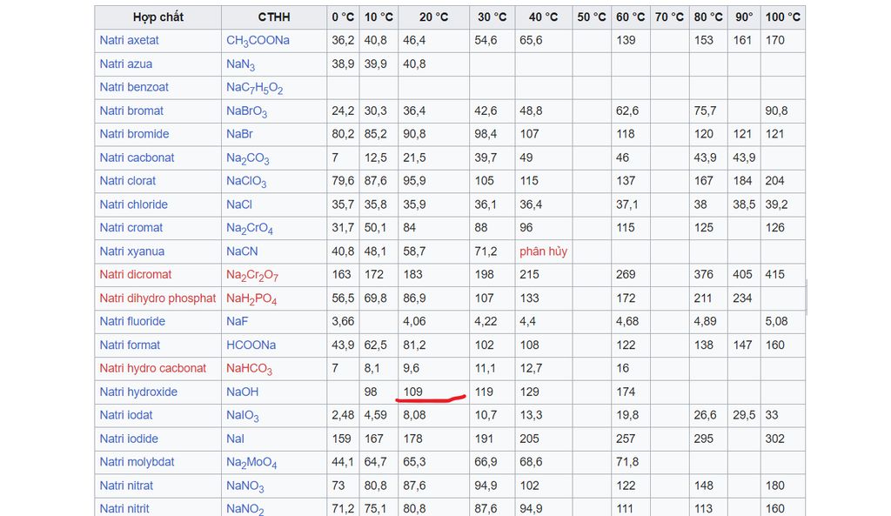The image size is (891, 516).
Task: Click the NaI formula link
Action: [235, 439]
